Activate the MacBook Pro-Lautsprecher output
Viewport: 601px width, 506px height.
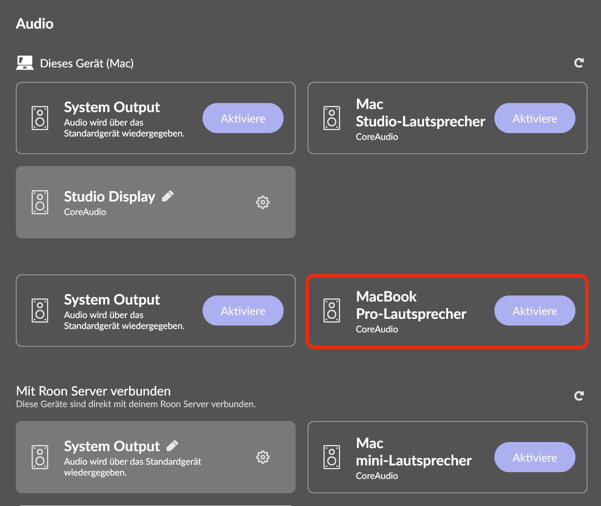point(534,311)
